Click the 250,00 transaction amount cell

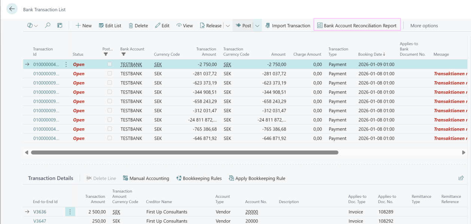click(99, 221)
